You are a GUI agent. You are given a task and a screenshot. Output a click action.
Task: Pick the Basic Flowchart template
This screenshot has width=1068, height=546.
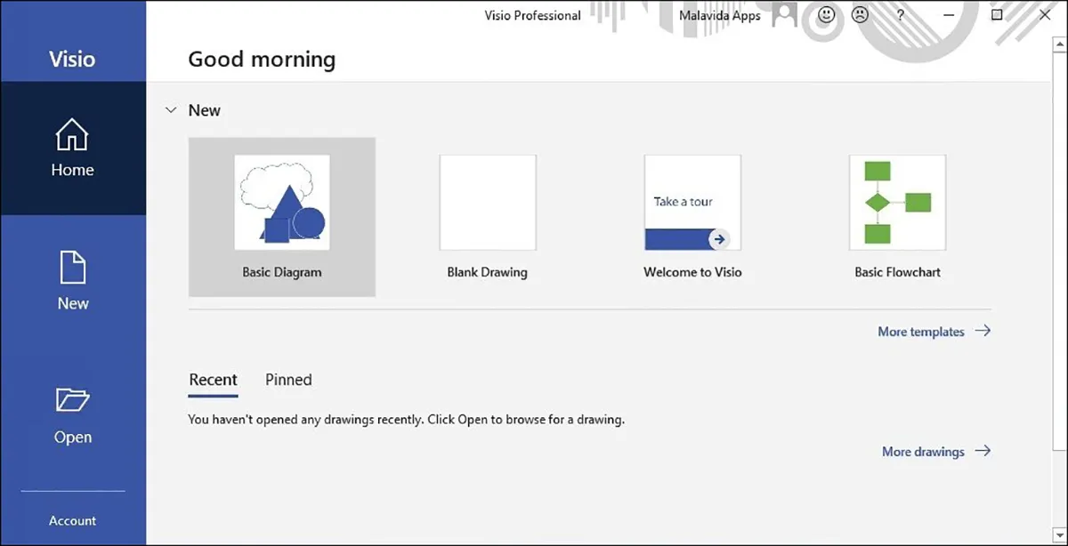point(897,203)
